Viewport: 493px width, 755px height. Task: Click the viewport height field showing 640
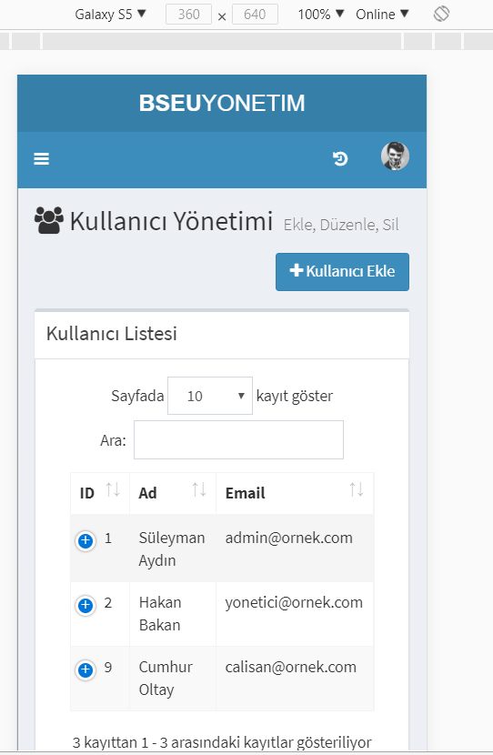pos(255,14)
